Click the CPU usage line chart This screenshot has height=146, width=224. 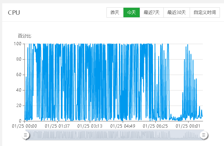click(x=114, y=82)
